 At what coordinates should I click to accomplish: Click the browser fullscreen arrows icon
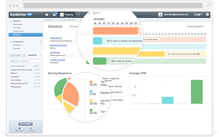coord(208,5)
